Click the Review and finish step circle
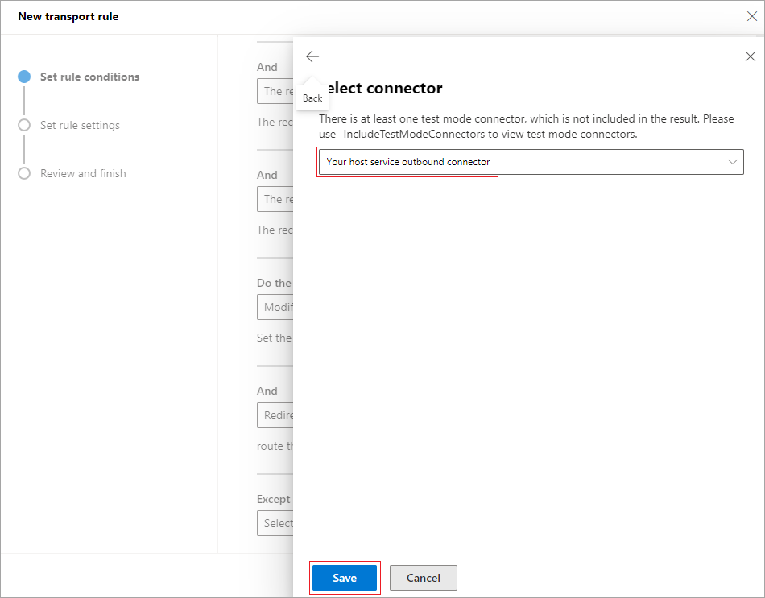This screenshot has width=765, height=598. (24, 174)
